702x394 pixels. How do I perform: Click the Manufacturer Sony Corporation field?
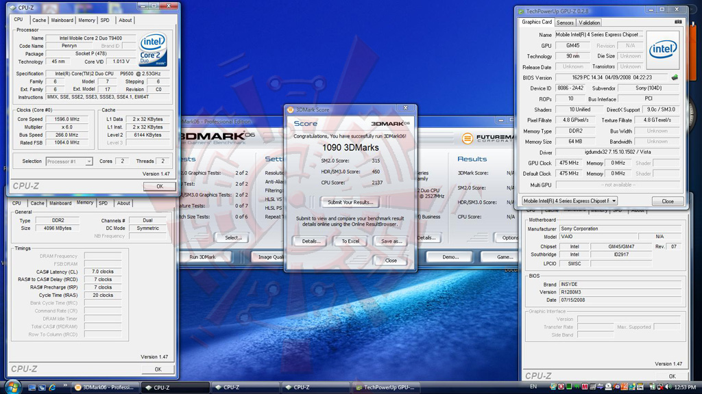click(x=620, y=228)
